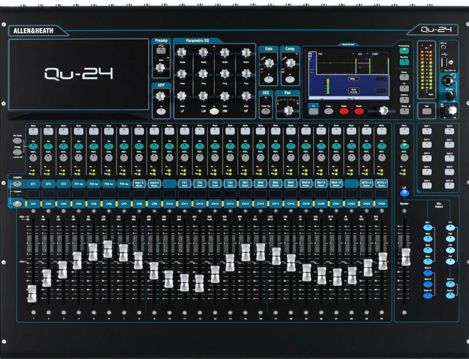Select channel 5 using its green Sel button
The image size is (469, 359).
point(94,146)
